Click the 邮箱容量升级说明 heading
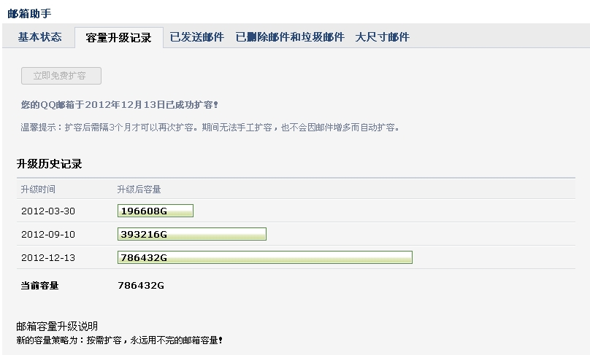Screen dimensions: 590x355 click(x=57, y=326)
